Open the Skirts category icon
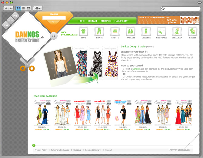 pos(115,31)
